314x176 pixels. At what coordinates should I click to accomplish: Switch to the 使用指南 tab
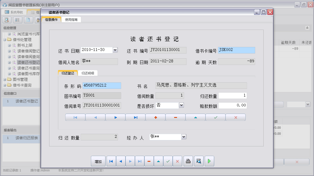point(71,20)
